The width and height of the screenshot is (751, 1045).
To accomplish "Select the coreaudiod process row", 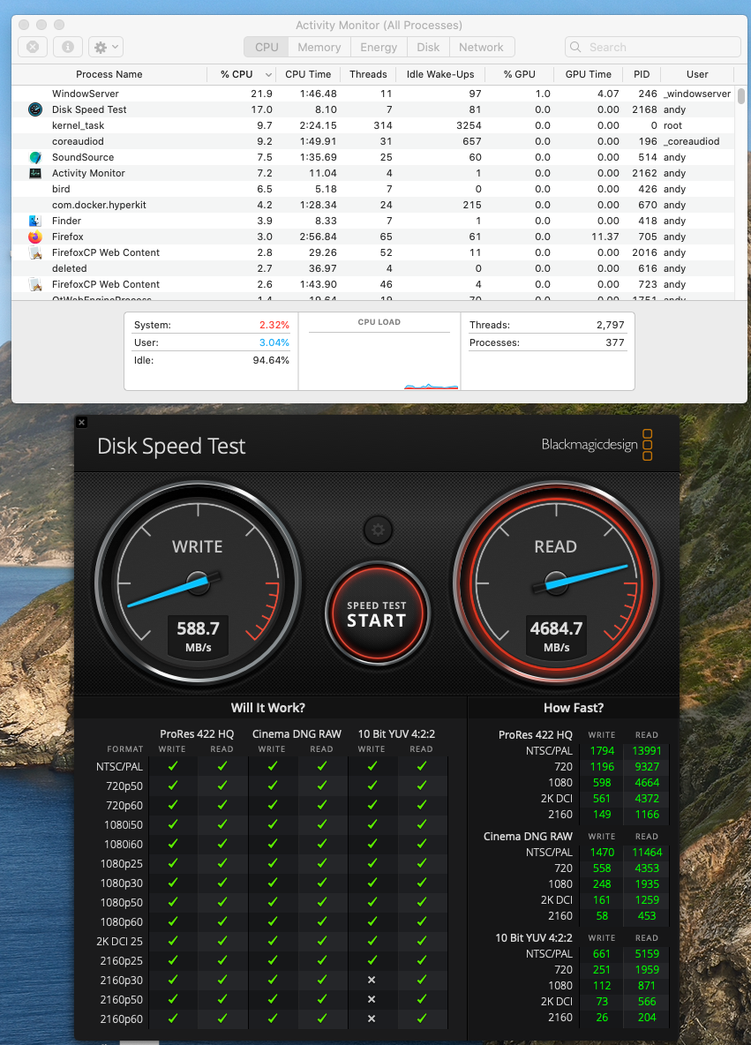I will pos(373,141).
